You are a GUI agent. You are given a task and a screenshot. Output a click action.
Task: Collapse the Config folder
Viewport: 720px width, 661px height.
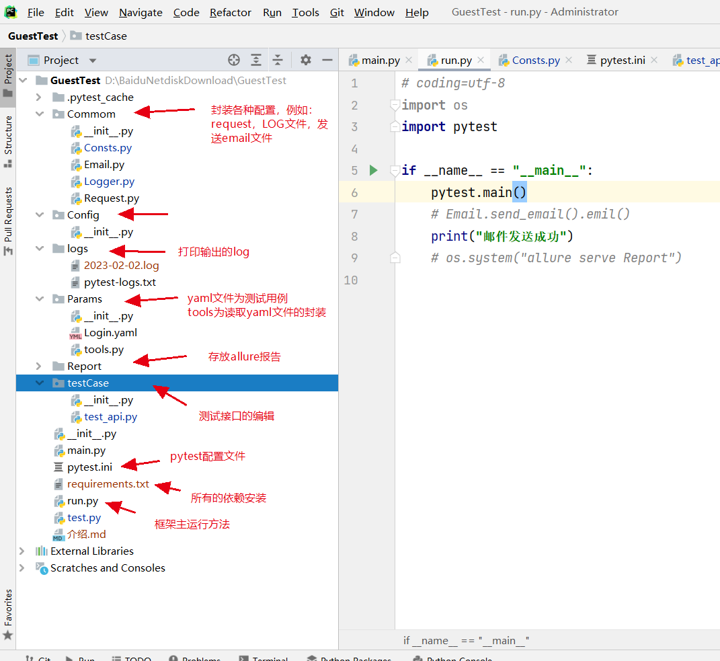[39, 215]
